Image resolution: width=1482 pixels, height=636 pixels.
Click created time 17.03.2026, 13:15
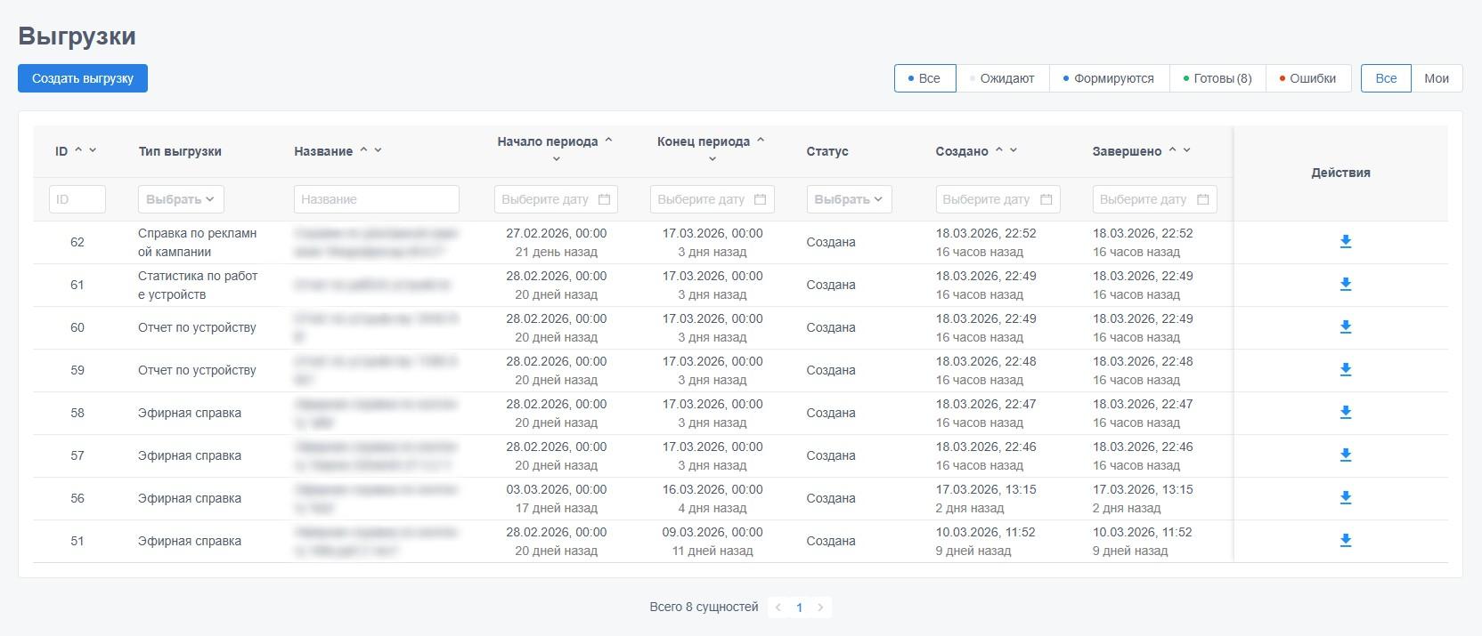(x=986, y=489)
